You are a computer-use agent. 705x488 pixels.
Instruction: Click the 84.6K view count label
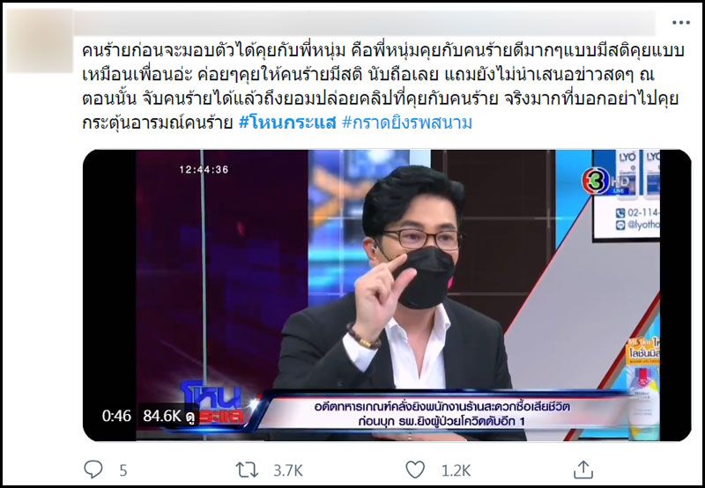[168, 416]
